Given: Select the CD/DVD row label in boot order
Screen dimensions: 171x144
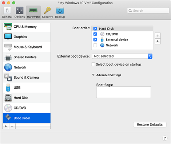Looking at the screenshot, I should click(112, 34).
